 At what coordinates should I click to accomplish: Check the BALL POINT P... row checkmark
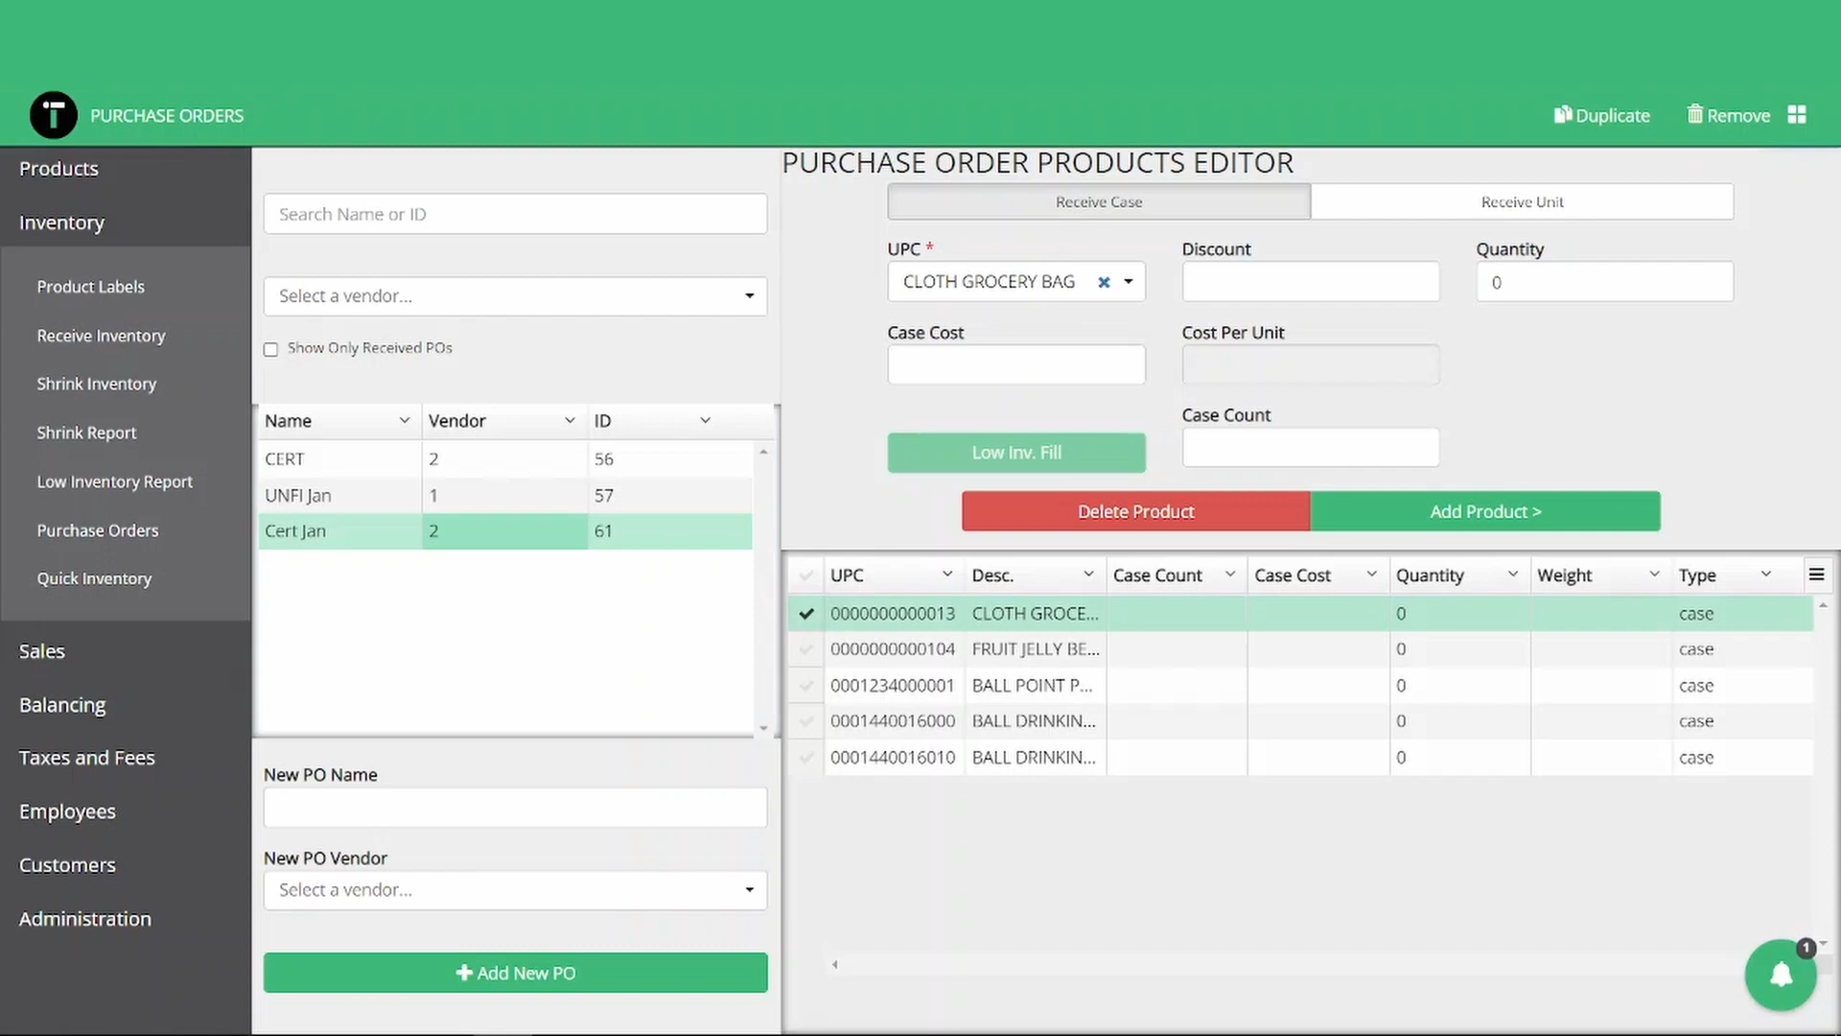click(806, 686)
